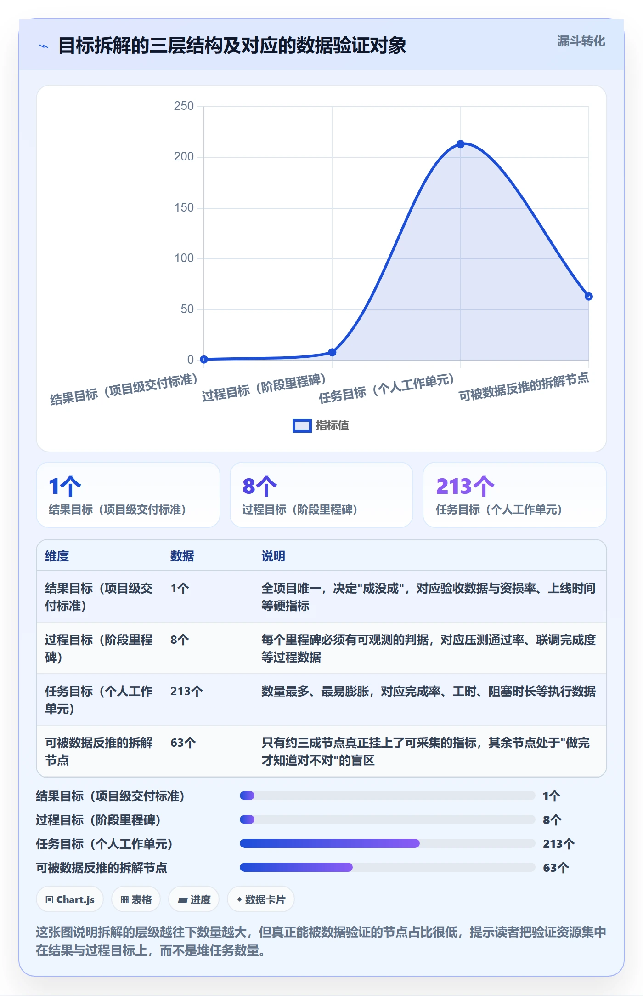Open the 8个 过程目标 data card
This screenshot has height=996, width=643.
pos(321,495)
